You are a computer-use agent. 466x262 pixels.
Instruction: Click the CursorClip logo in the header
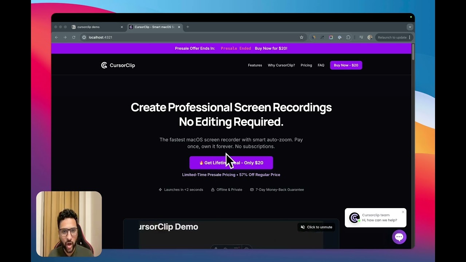click(x=118, y=65)
